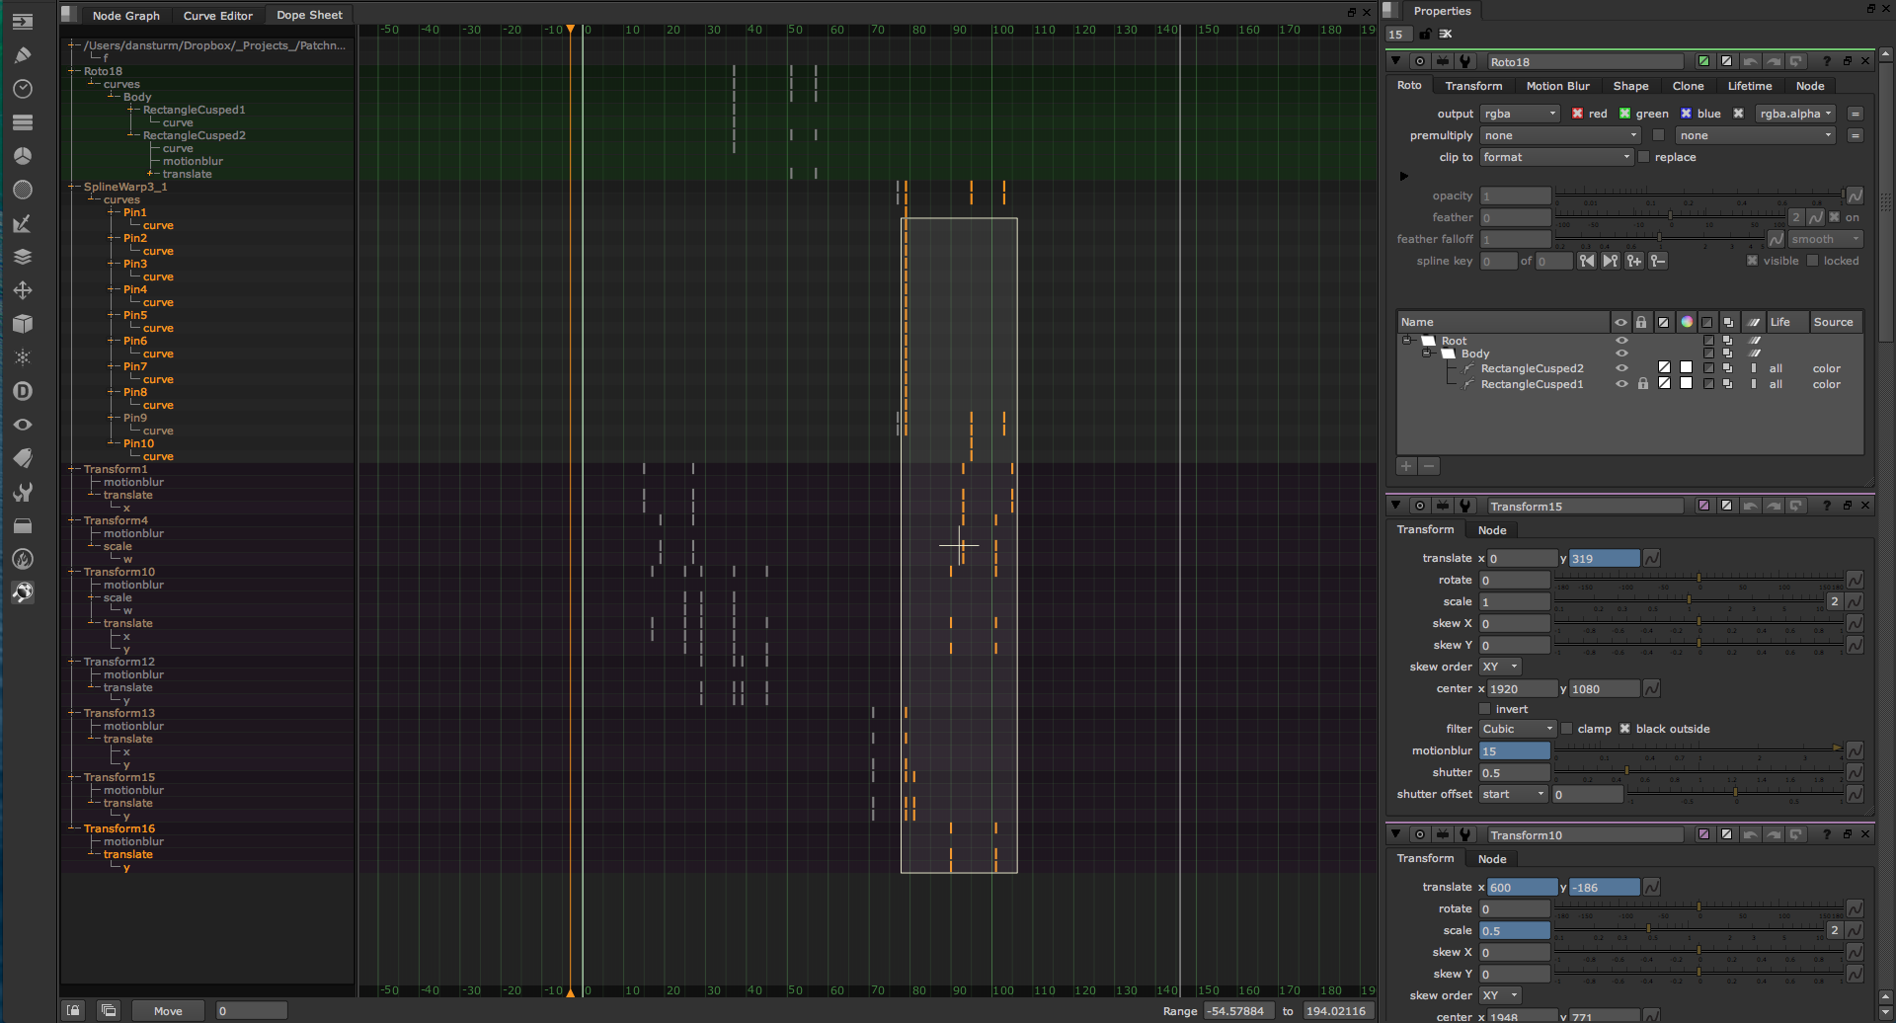The image size is (1896, 1023).
Task: Open the rgba.alpha channel dropdown
Action: pos(1795,114)
